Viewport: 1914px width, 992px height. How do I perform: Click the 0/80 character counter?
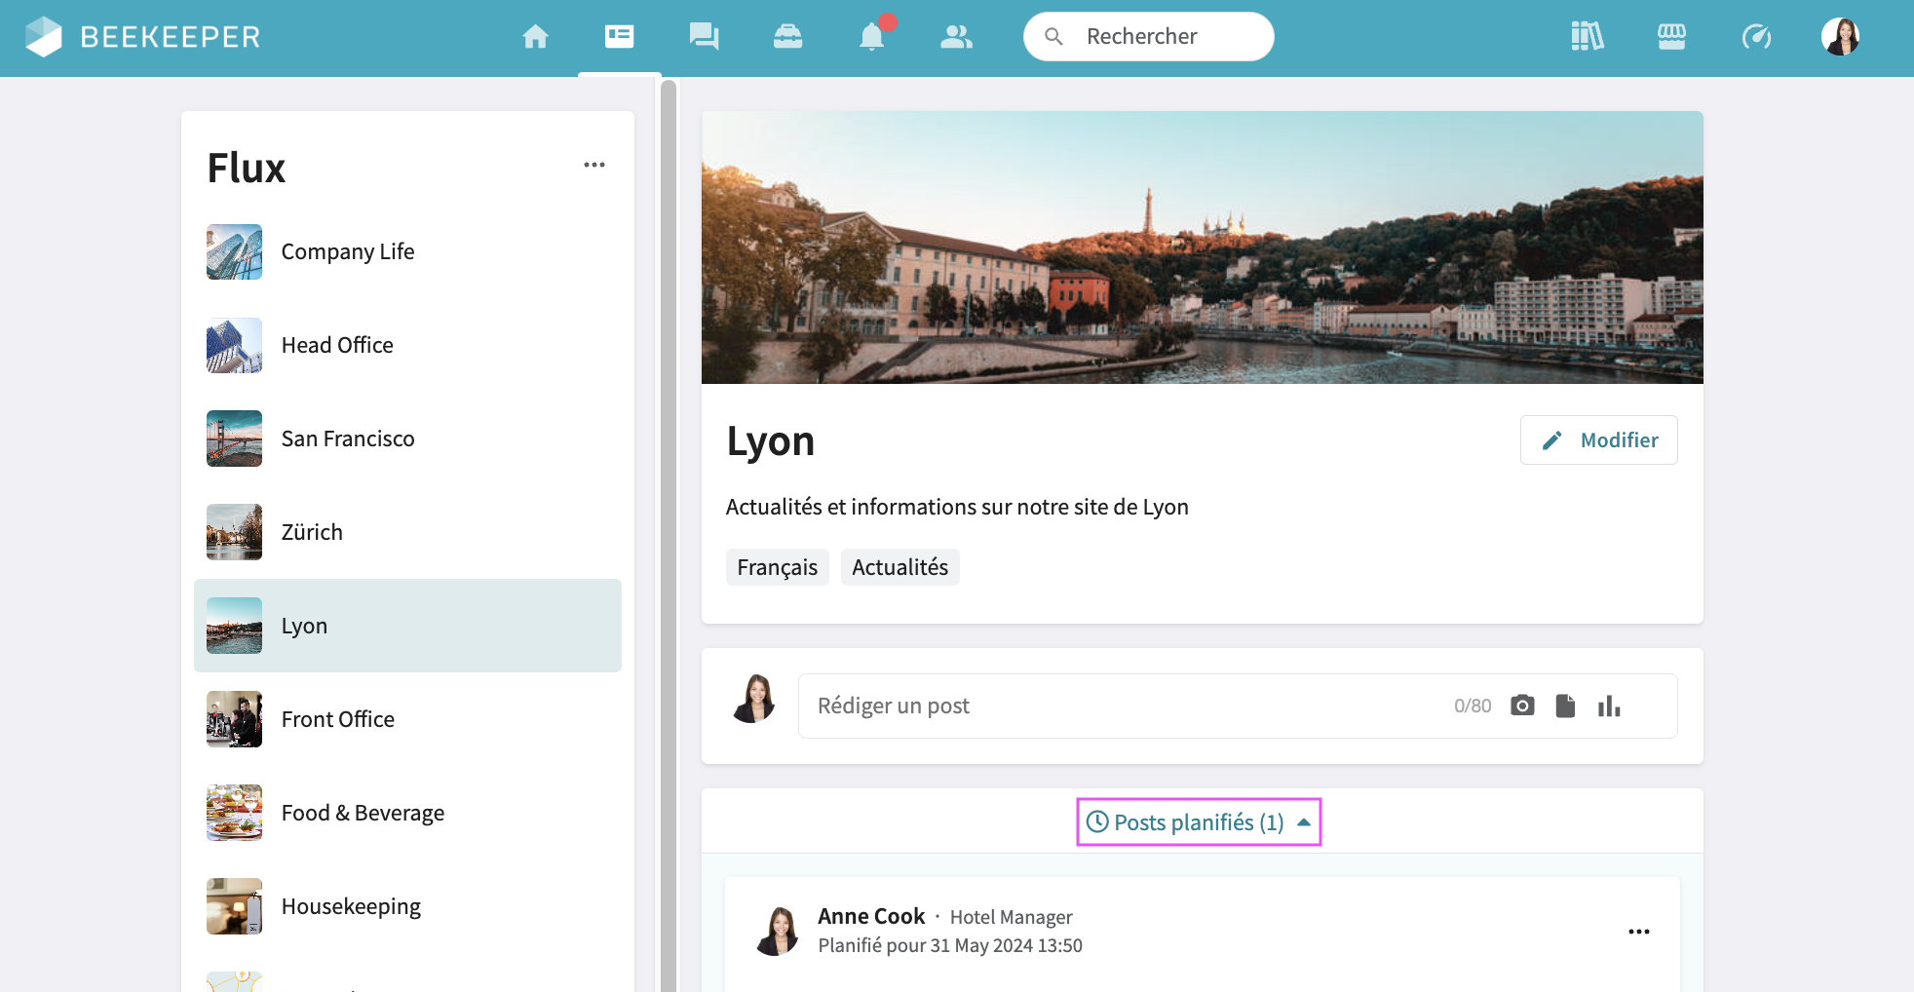point(1473,706)
